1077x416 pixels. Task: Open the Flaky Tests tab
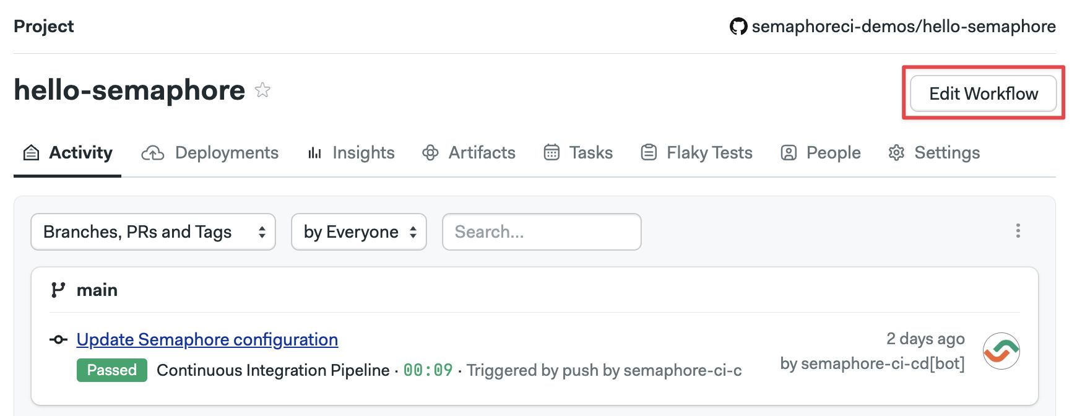(696, 153)
